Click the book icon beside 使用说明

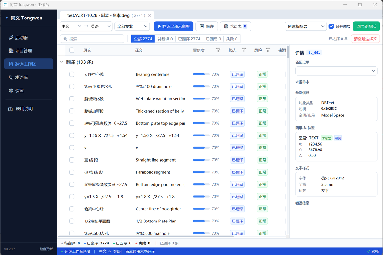point(11,109)
